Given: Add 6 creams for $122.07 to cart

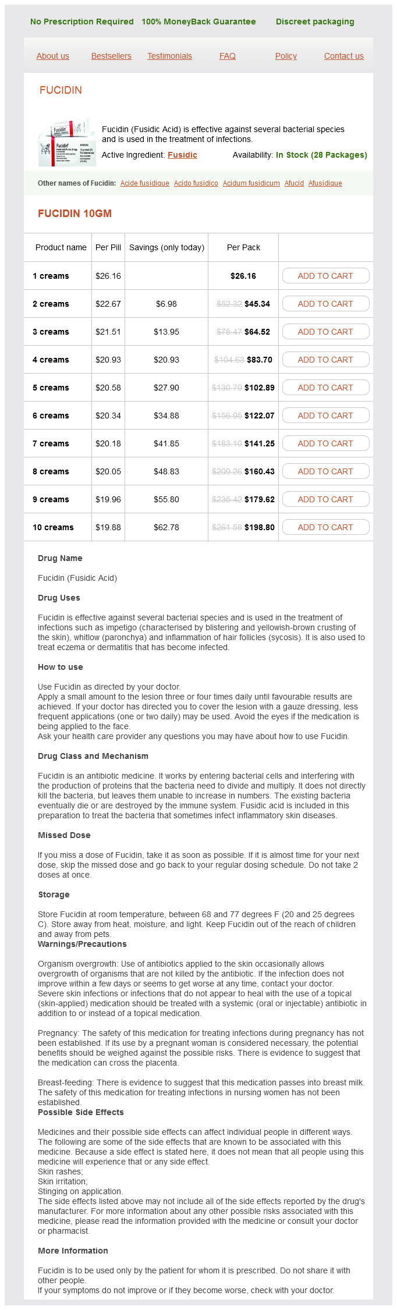Looking at the screenshot, I should point(325,416).
